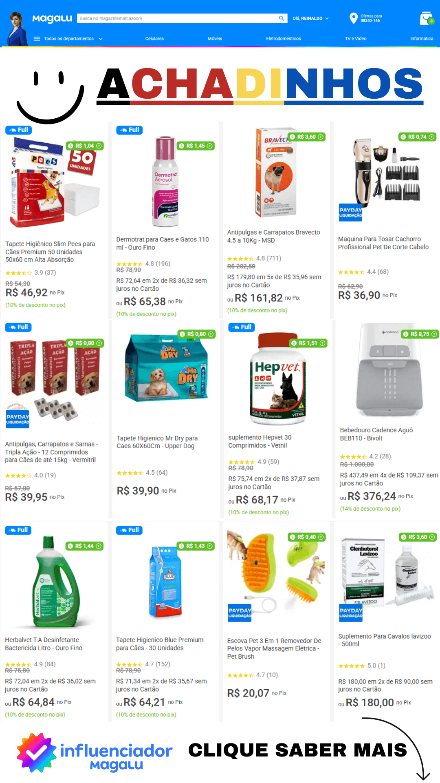440x783 pixels.
Task: Open the hamburger menu icon
Action: click(x=37, y=39)
